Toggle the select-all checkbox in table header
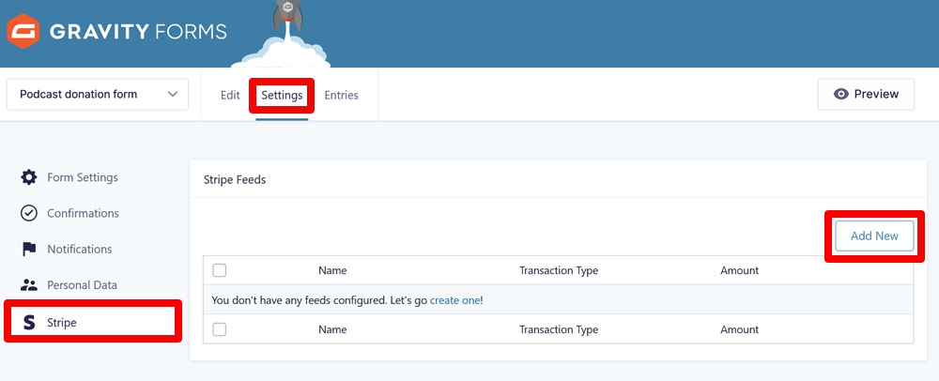939x381 pixels. tap(220, 270)
